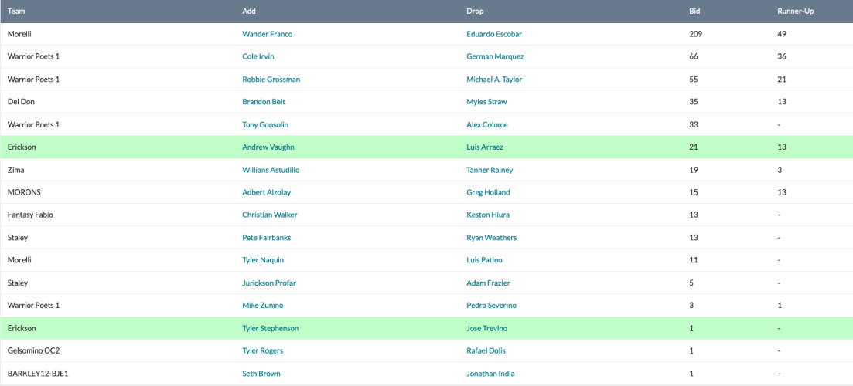Click runner-up value 49
Image resolution: width=853 pixels, height=386 pixels.
783,34
